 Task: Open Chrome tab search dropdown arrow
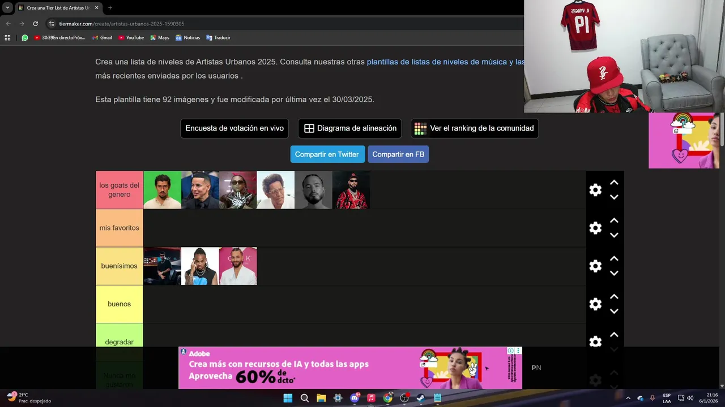pos(7,8)
